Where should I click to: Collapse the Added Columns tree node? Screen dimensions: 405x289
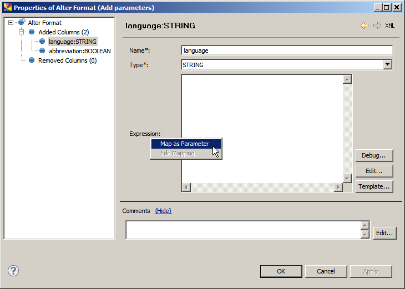coord(21,32)
